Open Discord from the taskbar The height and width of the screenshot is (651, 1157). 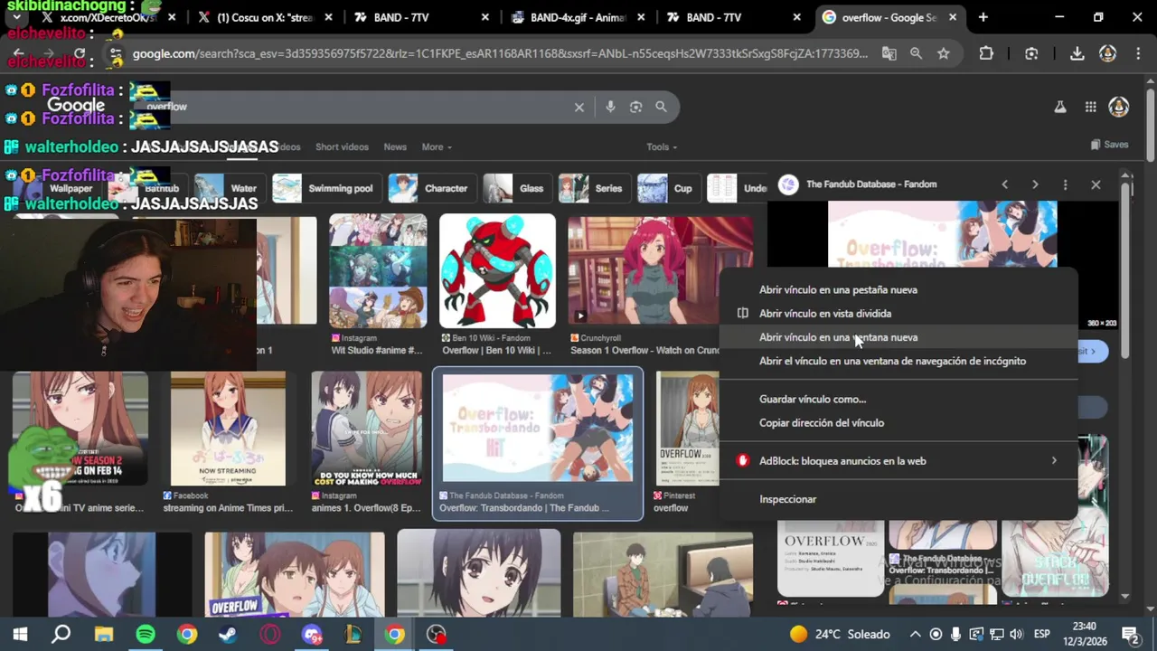click(x=312, y=634)
